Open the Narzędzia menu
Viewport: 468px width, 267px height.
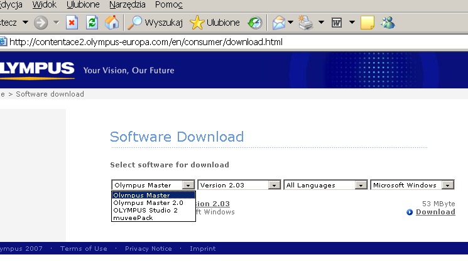128,5
